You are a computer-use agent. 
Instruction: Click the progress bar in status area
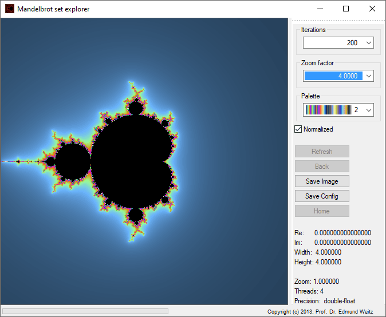coord(85,311)
